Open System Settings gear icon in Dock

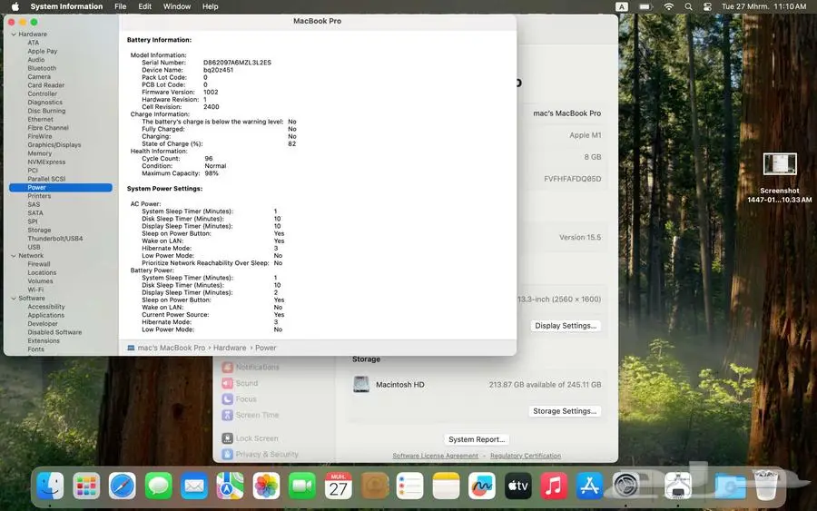click(x=625, y=486)
